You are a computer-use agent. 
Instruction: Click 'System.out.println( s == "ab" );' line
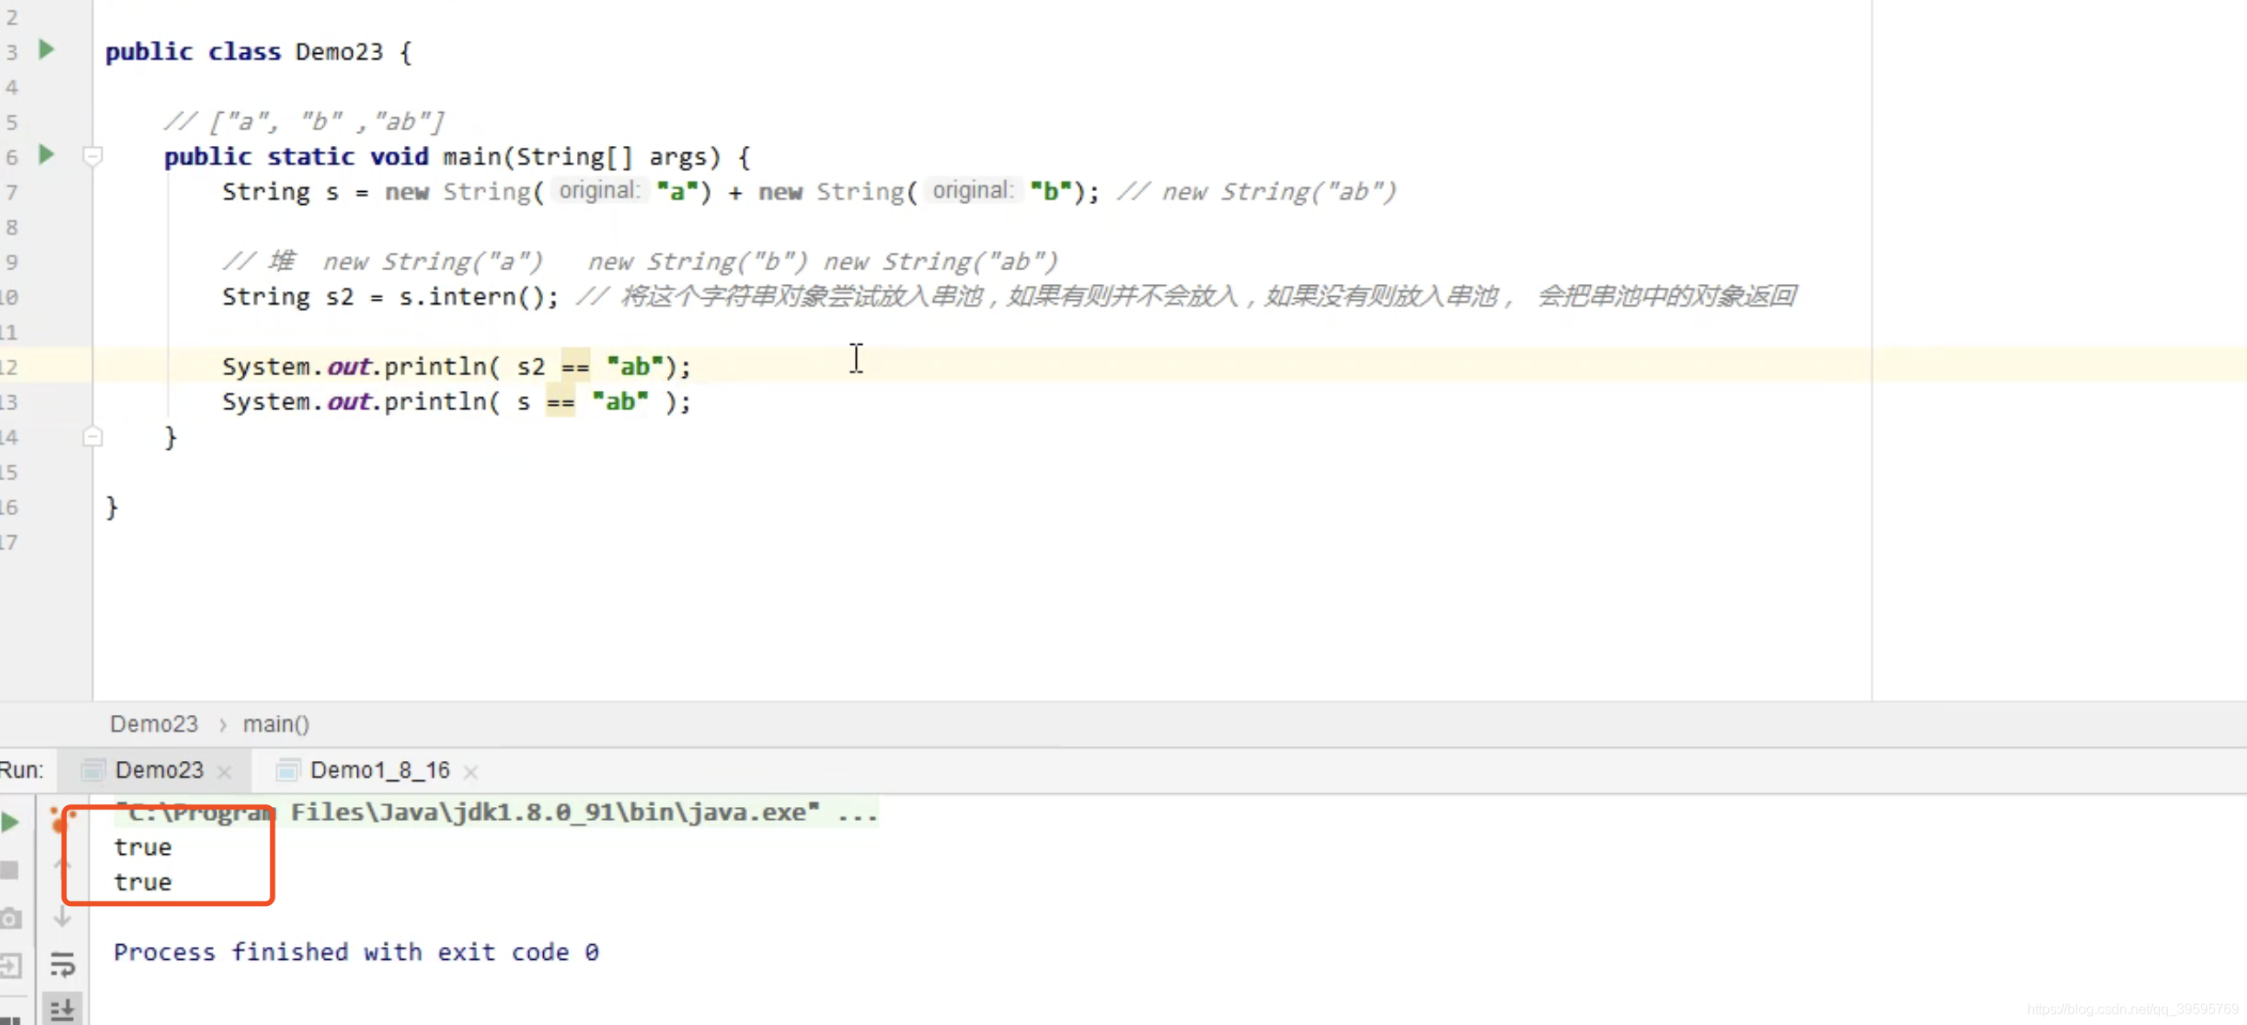456,401
